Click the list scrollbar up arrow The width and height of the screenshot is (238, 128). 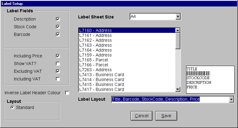[177, 30]
